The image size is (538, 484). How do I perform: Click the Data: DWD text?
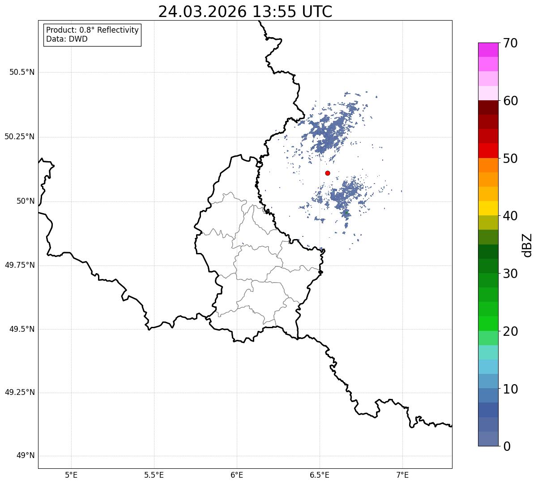pyautogui.click(x=67, y=39)
